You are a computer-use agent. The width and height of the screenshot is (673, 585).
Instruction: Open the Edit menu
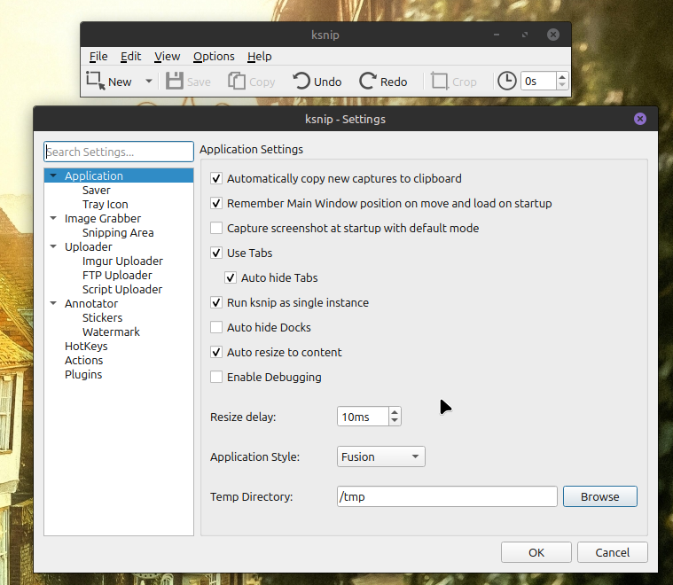(x=130, y=56)
